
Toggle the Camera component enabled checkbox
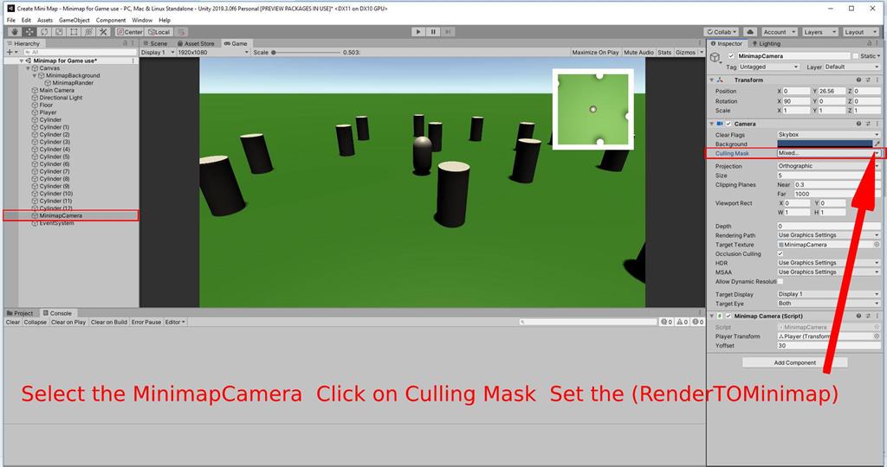(x=728, y=124)
